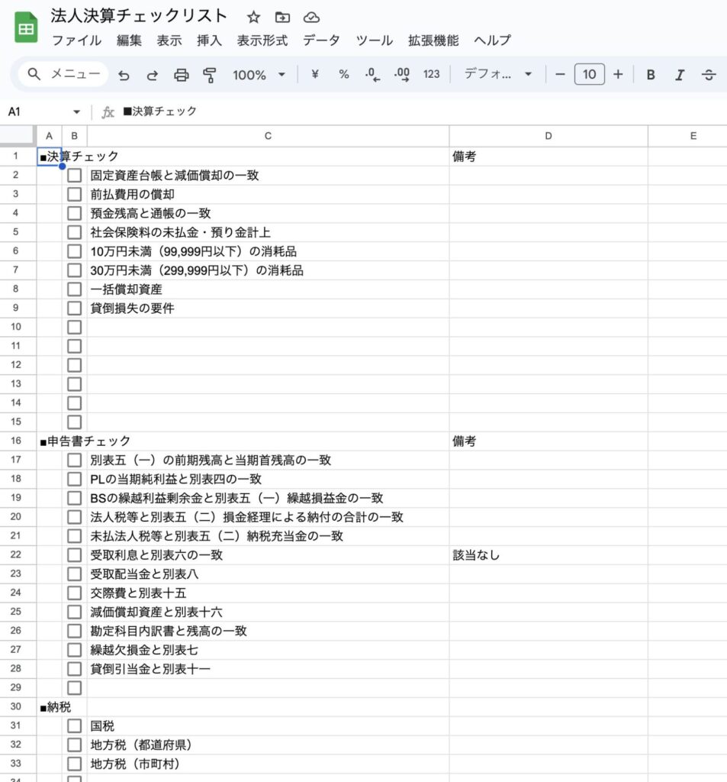727x782 pixels.
Task: Open the ヘルプ menu
Action: [492, 40]
